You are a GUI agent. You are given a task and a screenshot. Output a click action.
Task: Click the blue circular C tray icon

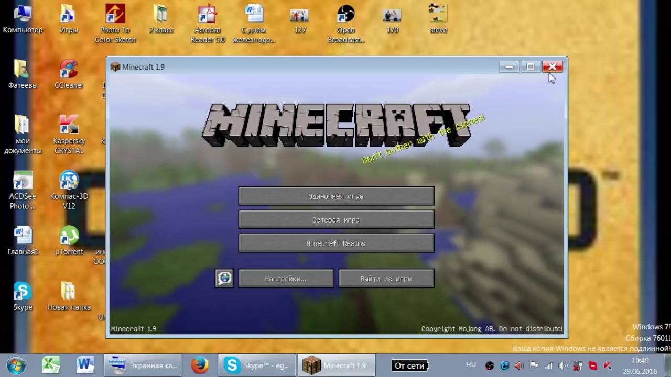point(504,365)
